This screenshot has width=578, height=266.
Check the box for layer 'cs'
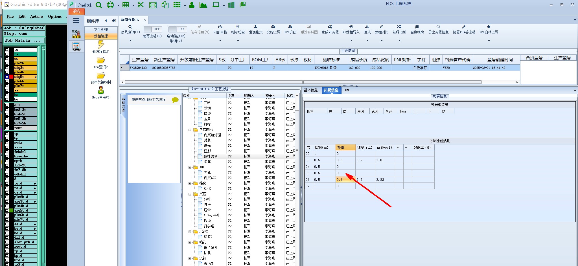tap(7, 59)
